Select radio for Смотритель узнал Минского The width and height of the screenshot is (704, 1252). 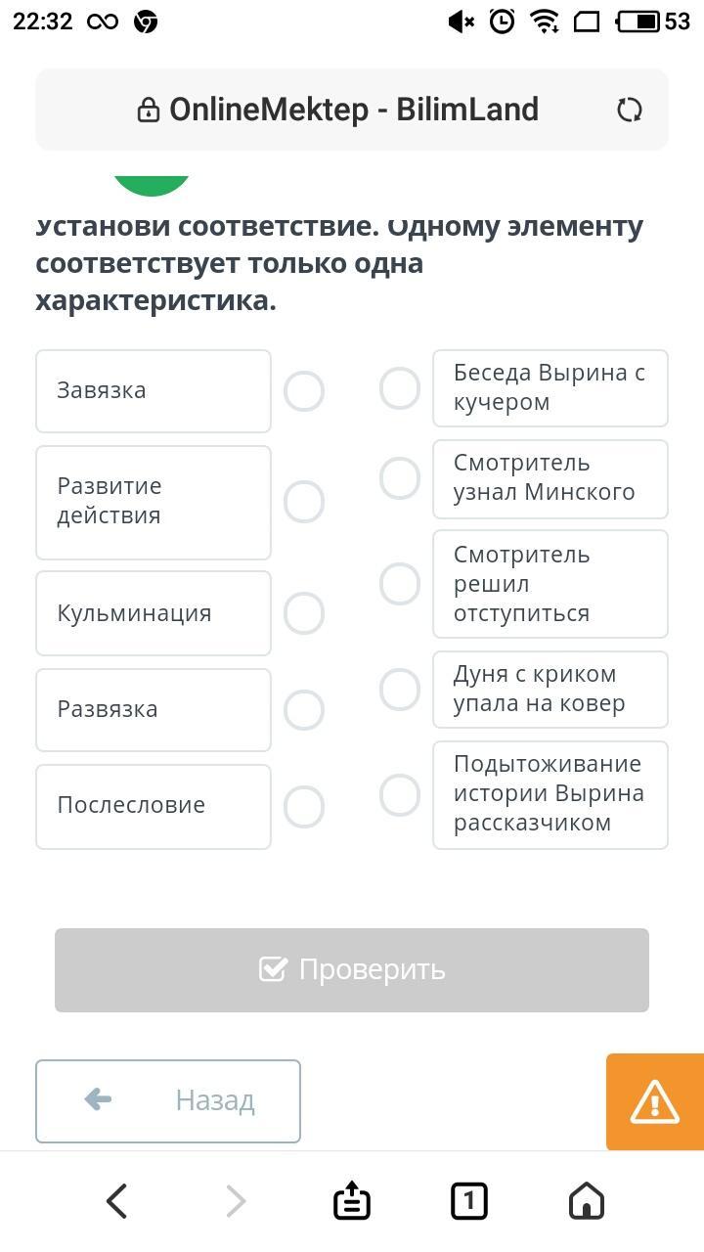tap(400, 478)
